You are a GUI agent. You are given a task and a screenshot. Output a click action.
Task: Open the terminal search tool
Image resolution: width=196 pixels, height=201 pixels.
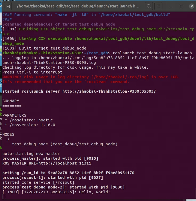[x=149, y=6]
